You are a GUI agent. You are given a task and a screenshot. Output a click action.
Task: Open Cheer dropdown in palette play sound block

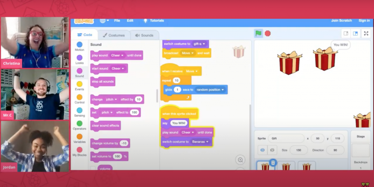[x=117, y=55]
